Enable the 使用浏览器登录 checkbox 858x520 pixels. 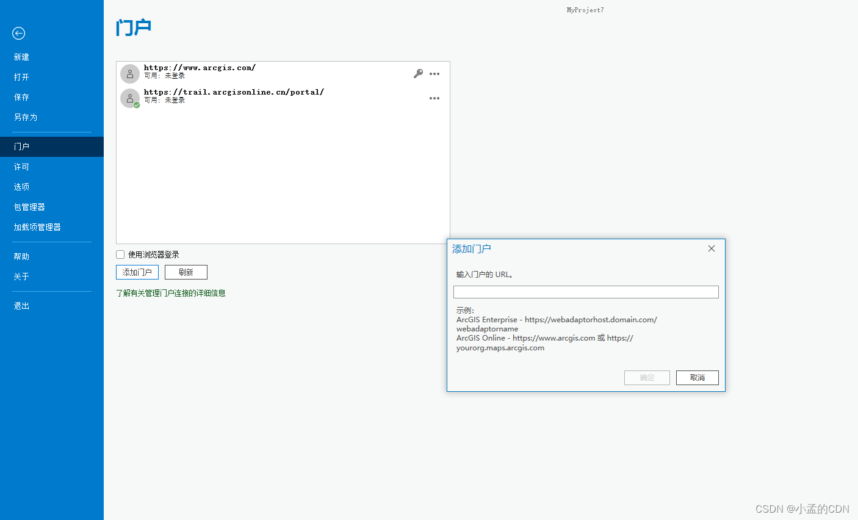pyautogui.click(x=120, y=255)
